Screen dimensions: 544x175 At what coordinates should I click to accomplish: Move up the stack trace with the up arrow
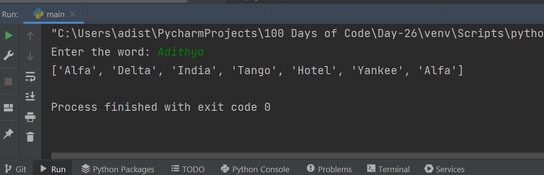pos(30,35)
